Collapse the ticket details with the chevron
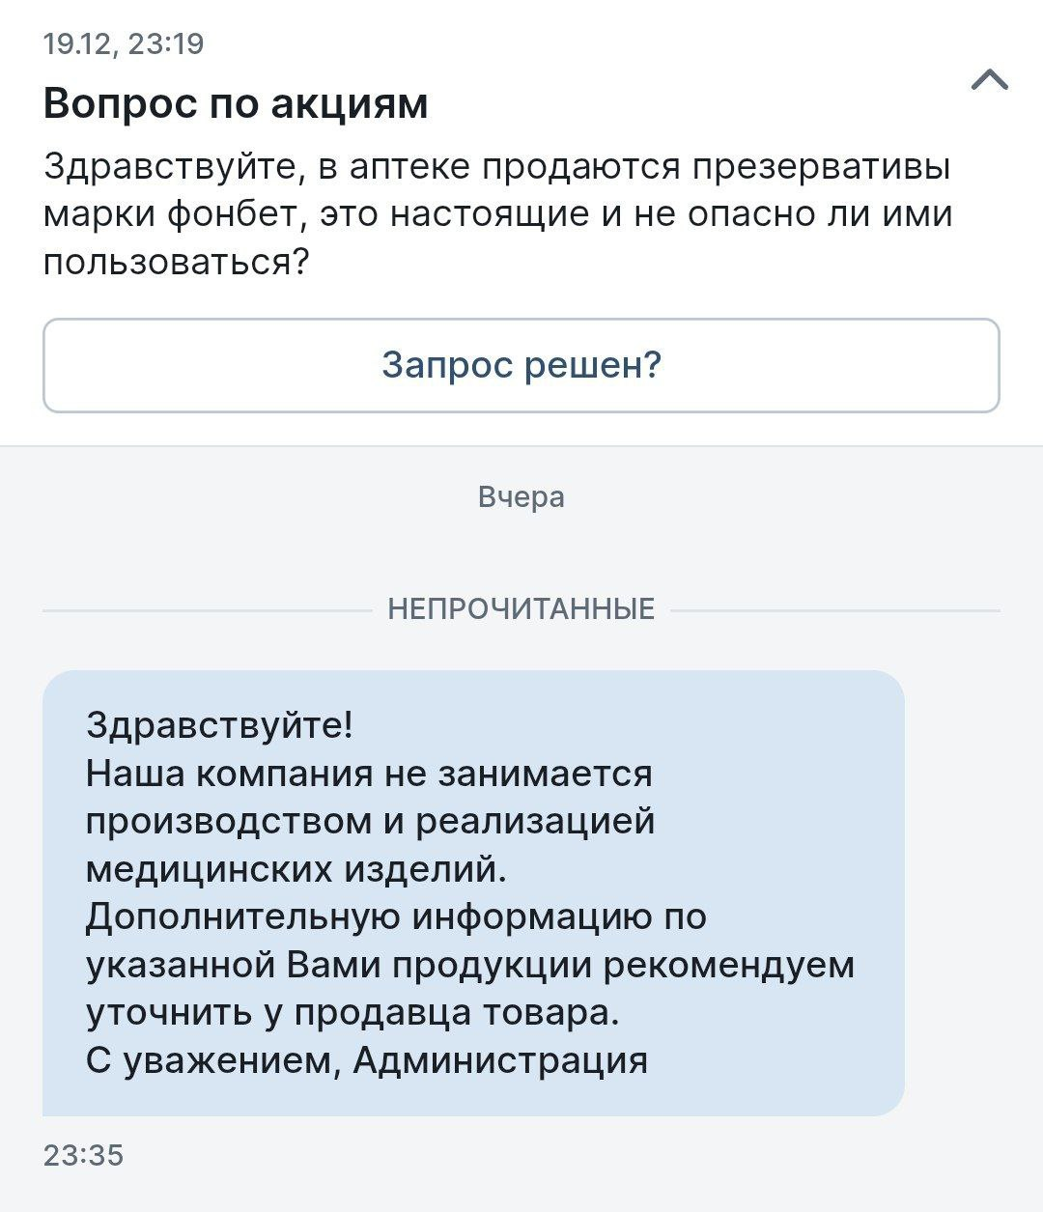 (989, 81)
